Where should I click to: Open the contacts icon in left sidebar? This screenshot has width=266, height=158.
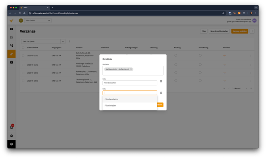coord(12,63)
